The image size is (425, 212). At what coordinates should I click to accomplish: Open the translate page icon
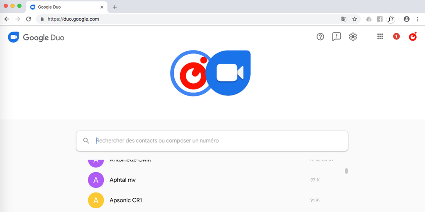tap(344, 19)
